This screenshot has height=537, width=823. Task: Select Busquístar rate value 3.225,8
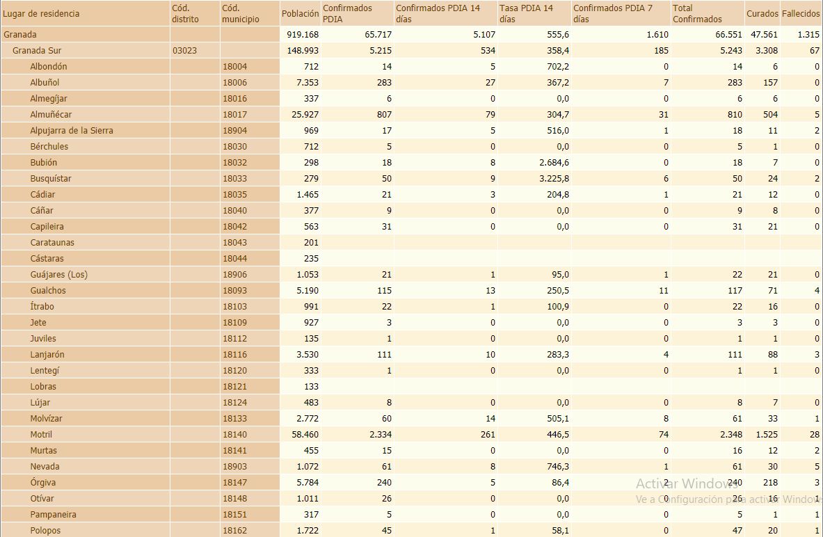(x=554, y=179)
